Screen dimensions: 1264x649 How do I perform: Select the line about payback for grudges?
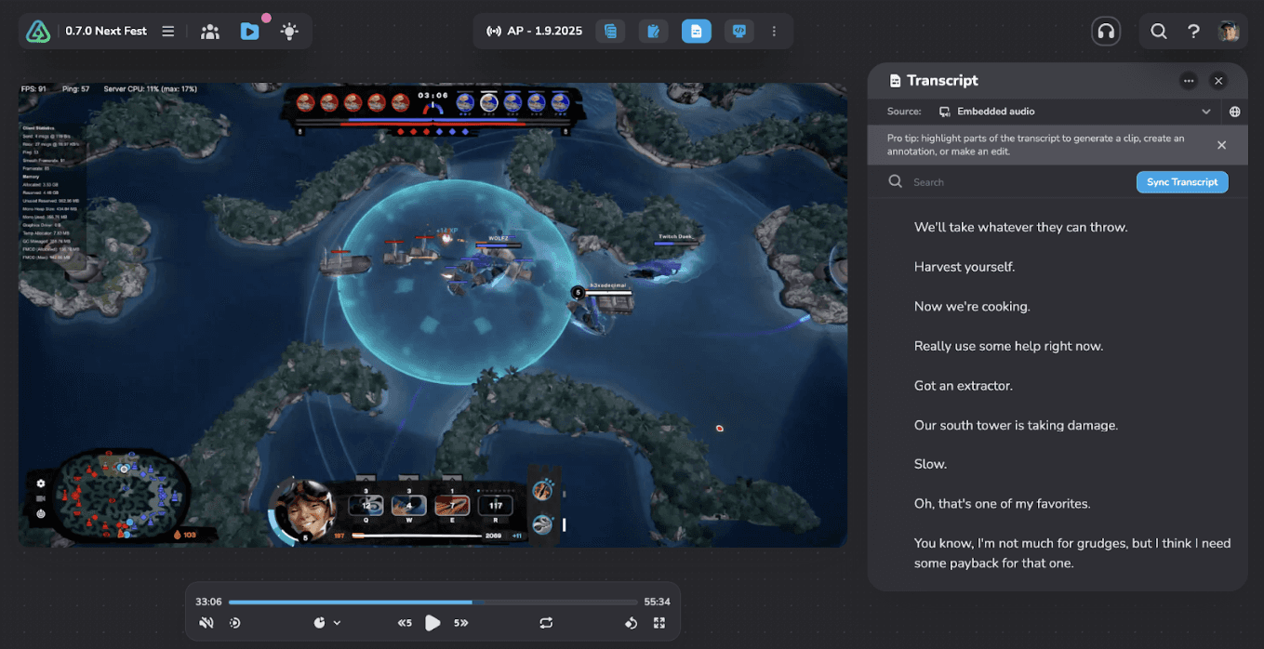click(1072, 553)
